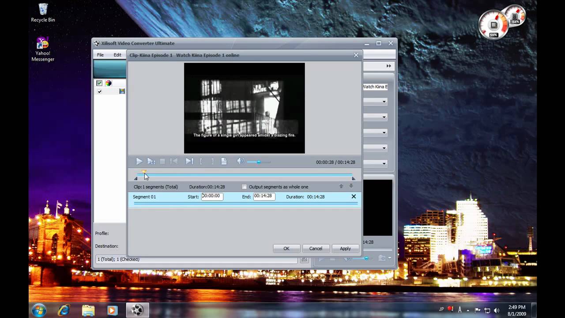The image size is (565, 318).
Task: Close the Clip dialog
Action: point(356,55)
